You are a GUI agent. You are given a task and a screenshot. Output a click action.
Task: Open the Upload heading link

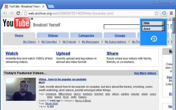(63, 53)
